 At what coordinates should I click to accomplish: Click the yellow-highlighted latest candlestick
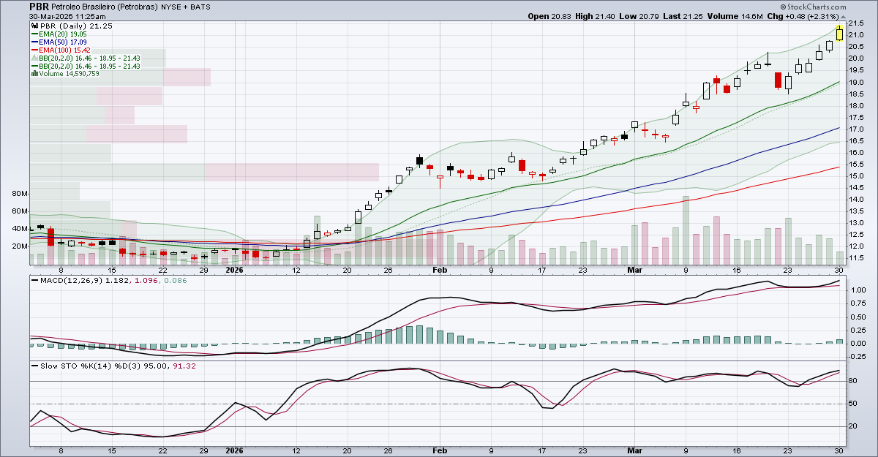[x=839, y=33]
